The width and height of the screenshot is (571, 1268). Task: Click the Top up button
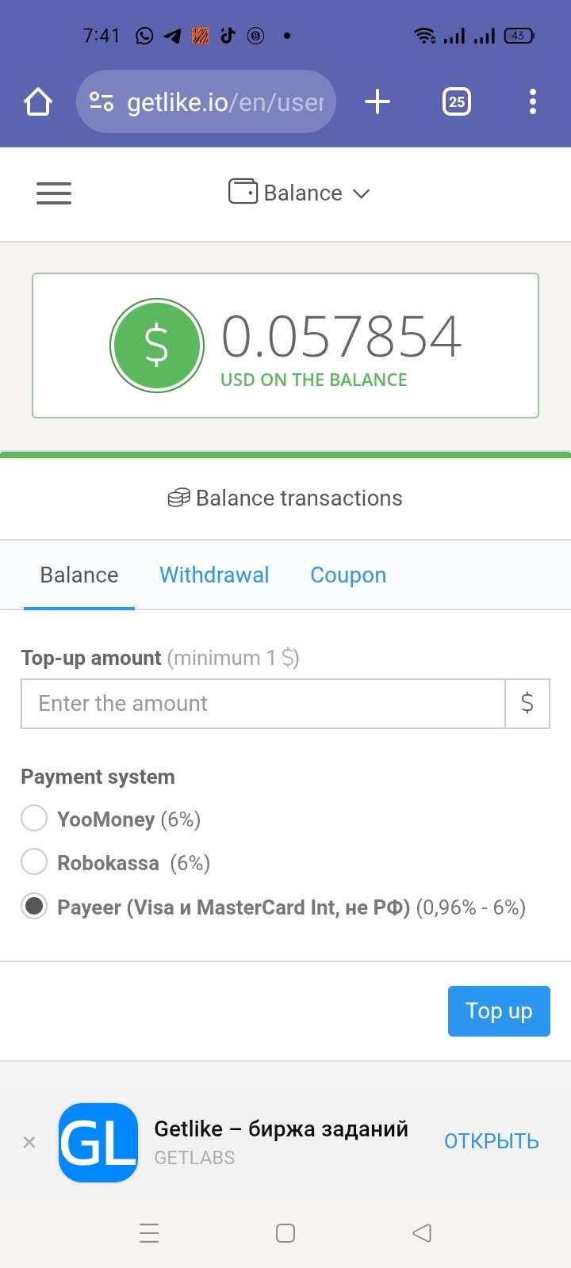click(x=499, y=1010)
